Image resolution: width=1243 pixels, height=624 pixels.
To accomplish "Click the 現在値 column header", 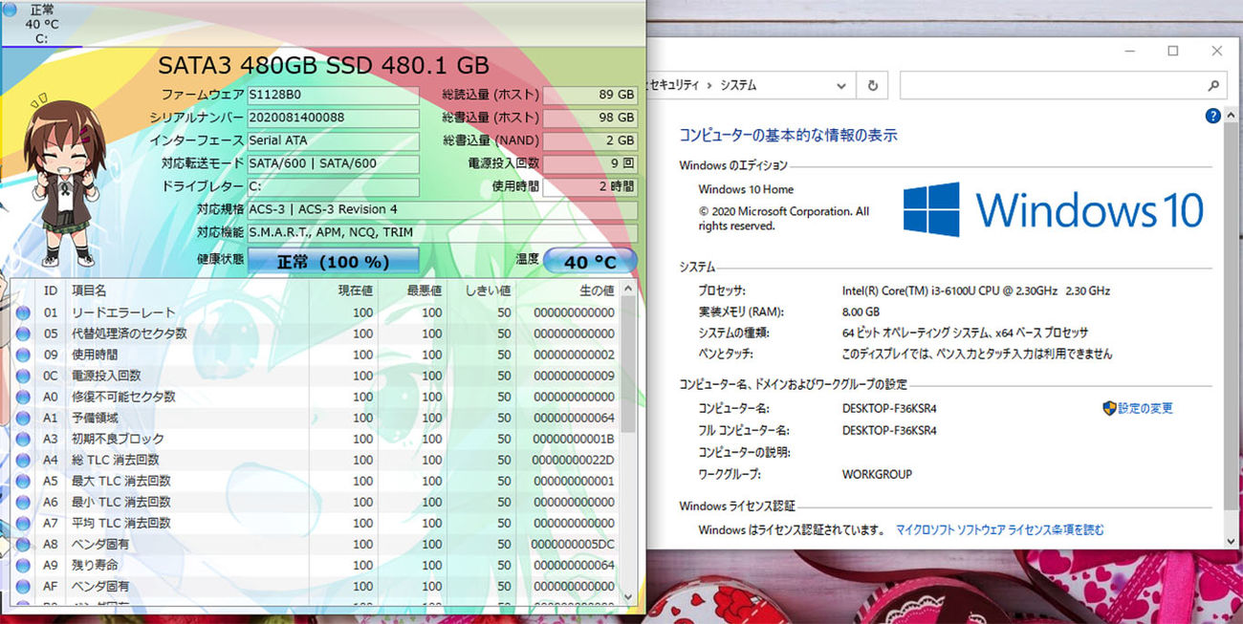I will coord(343,290).
